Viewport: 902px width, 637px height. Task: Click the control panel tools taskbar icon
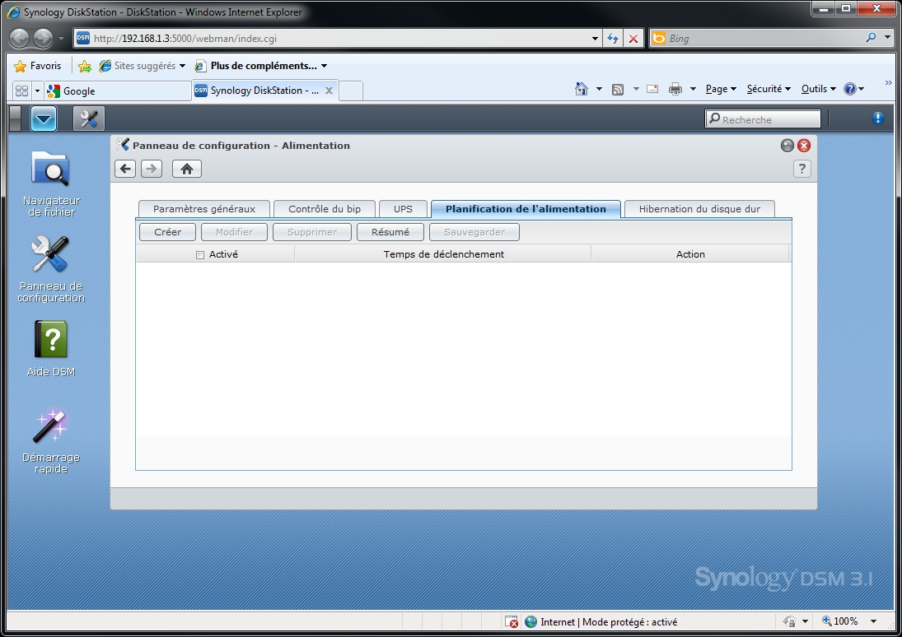pos(89,119)
